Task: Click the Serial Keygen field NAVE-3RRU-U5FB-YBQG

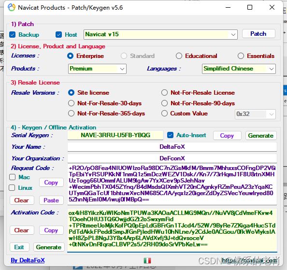Action: (x=115, y=135)
